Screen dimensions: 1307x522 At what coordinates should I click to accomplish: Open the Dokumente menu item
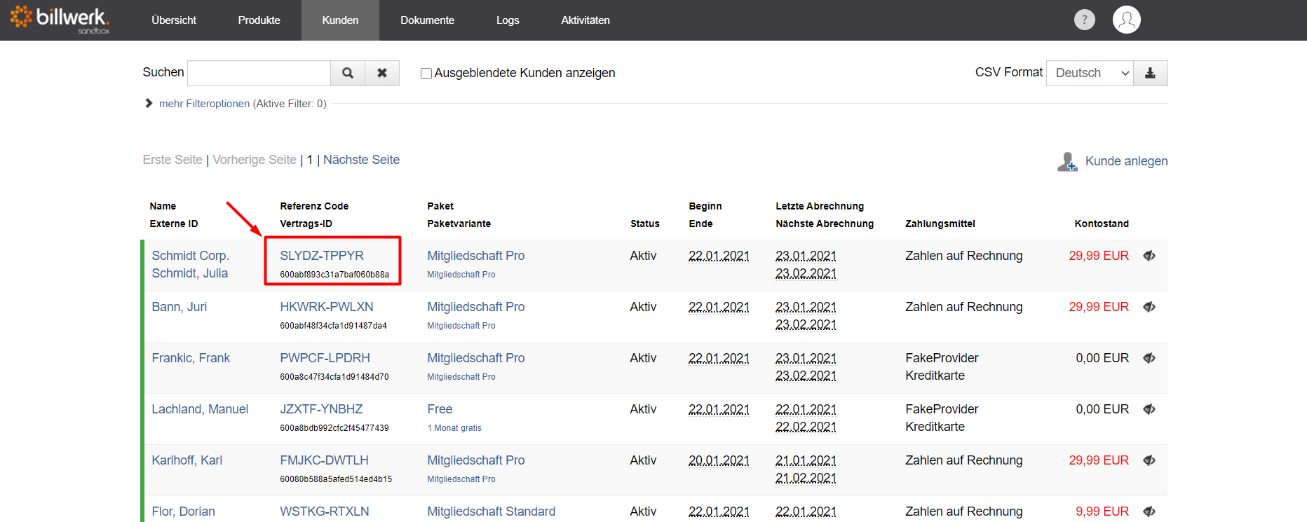point(427,20)
